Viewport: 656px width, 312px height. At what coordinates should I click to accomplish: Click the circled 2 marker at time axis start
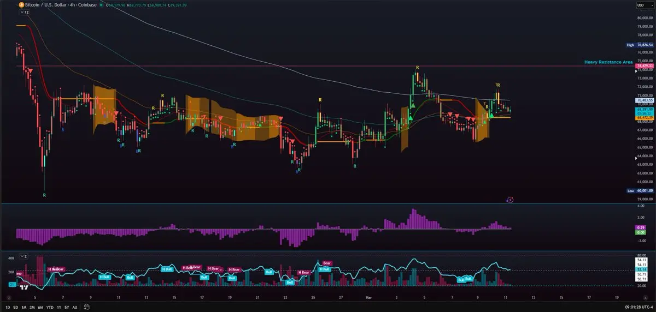click(9, 298)
